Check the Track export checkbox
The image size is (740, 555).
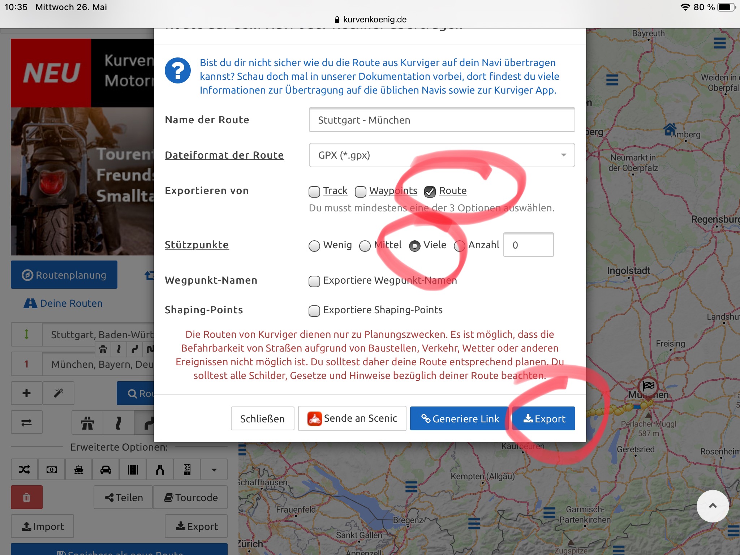(x=314, y=192)
